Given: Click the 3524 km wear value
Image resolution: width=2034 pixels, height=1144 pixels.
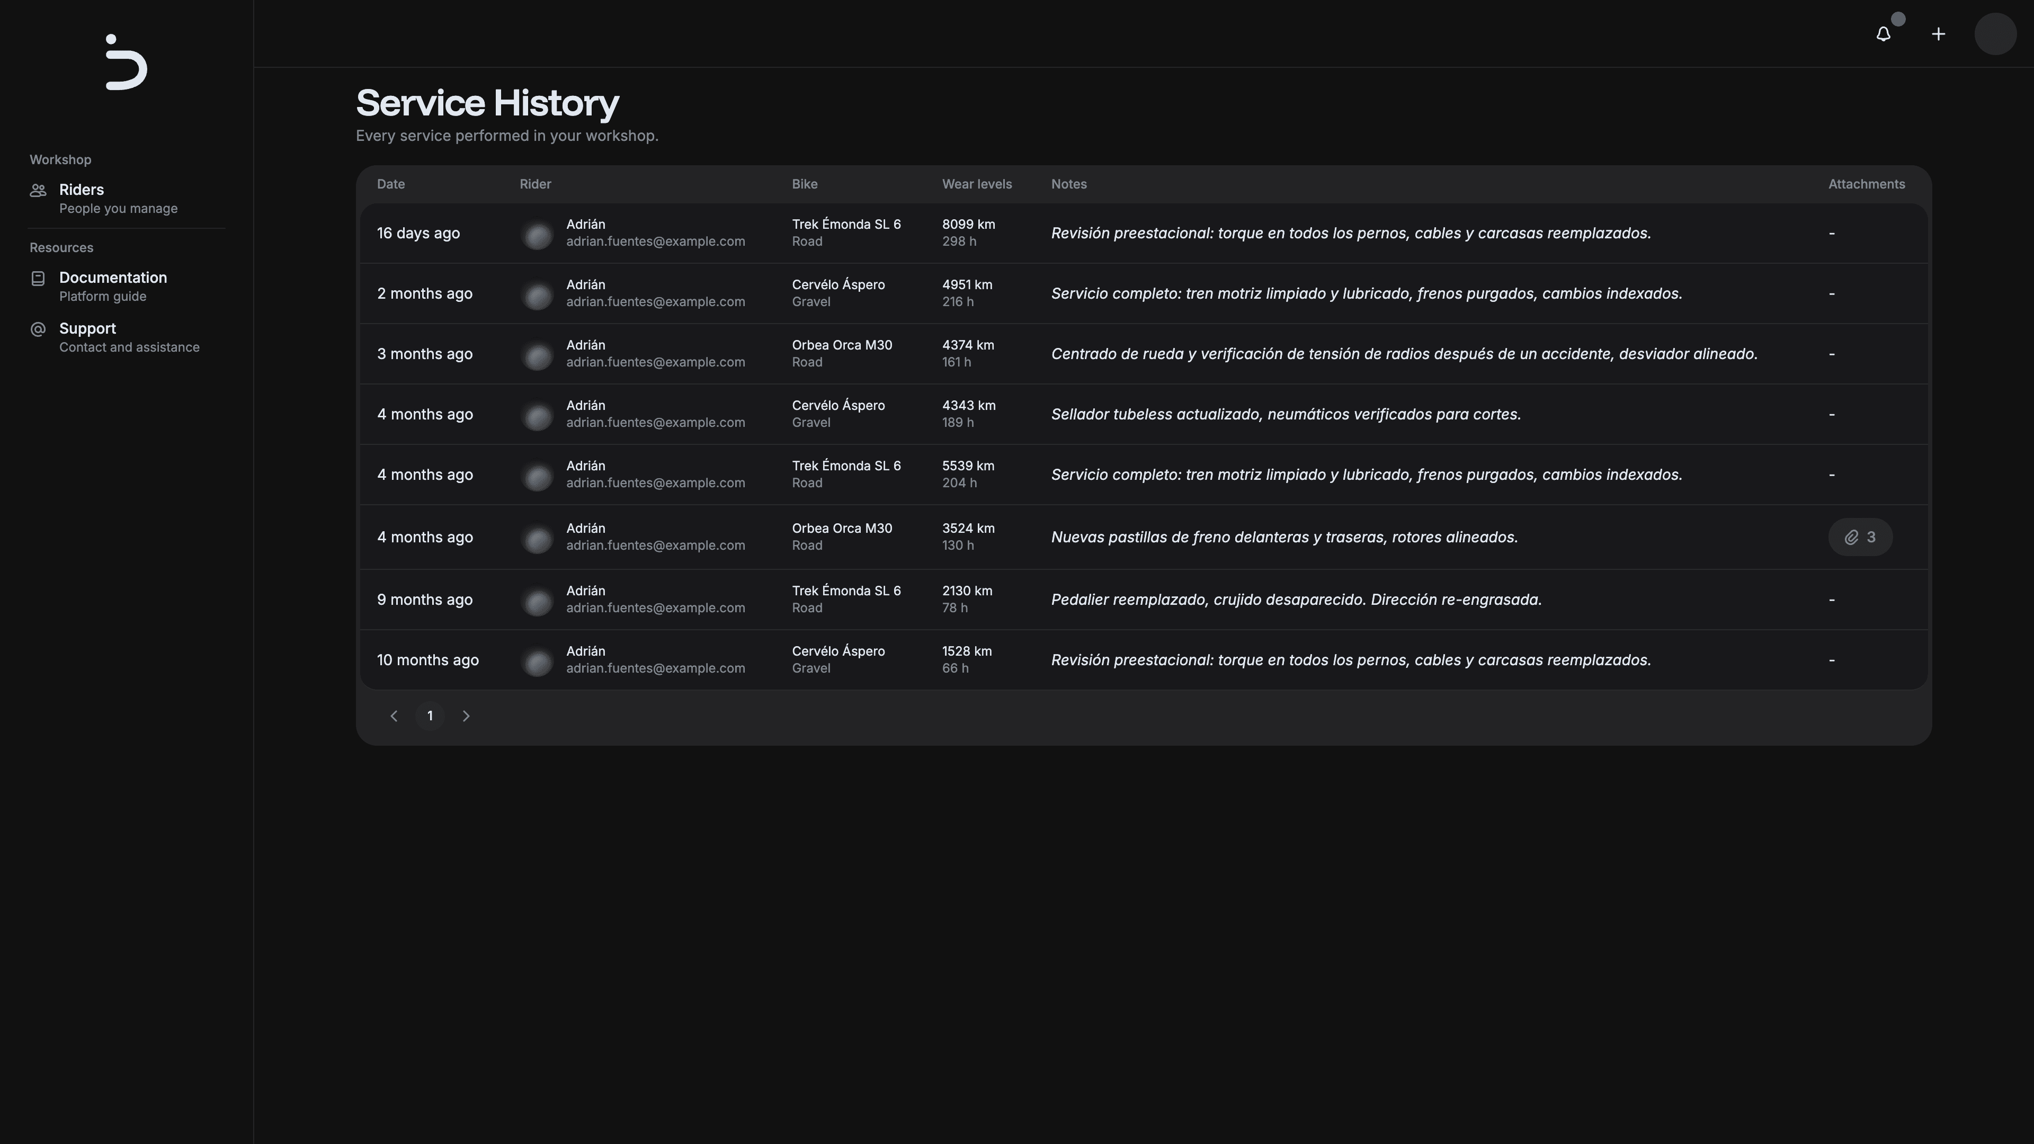Looking at the screenshot, I should (968, 528).
